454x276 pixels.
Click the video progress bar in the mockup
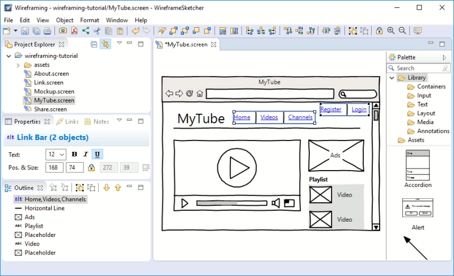pos(232,203)
